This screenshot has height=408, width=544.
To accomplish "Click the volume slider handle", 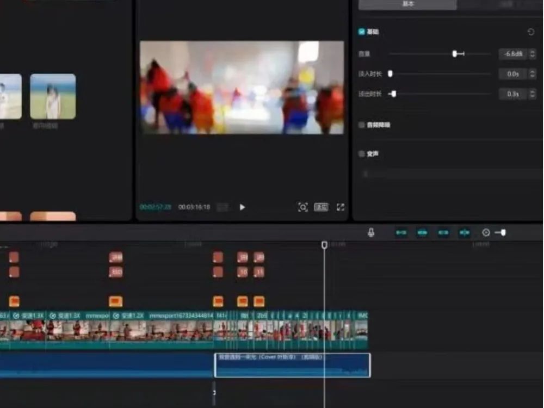I will point(454,54).
